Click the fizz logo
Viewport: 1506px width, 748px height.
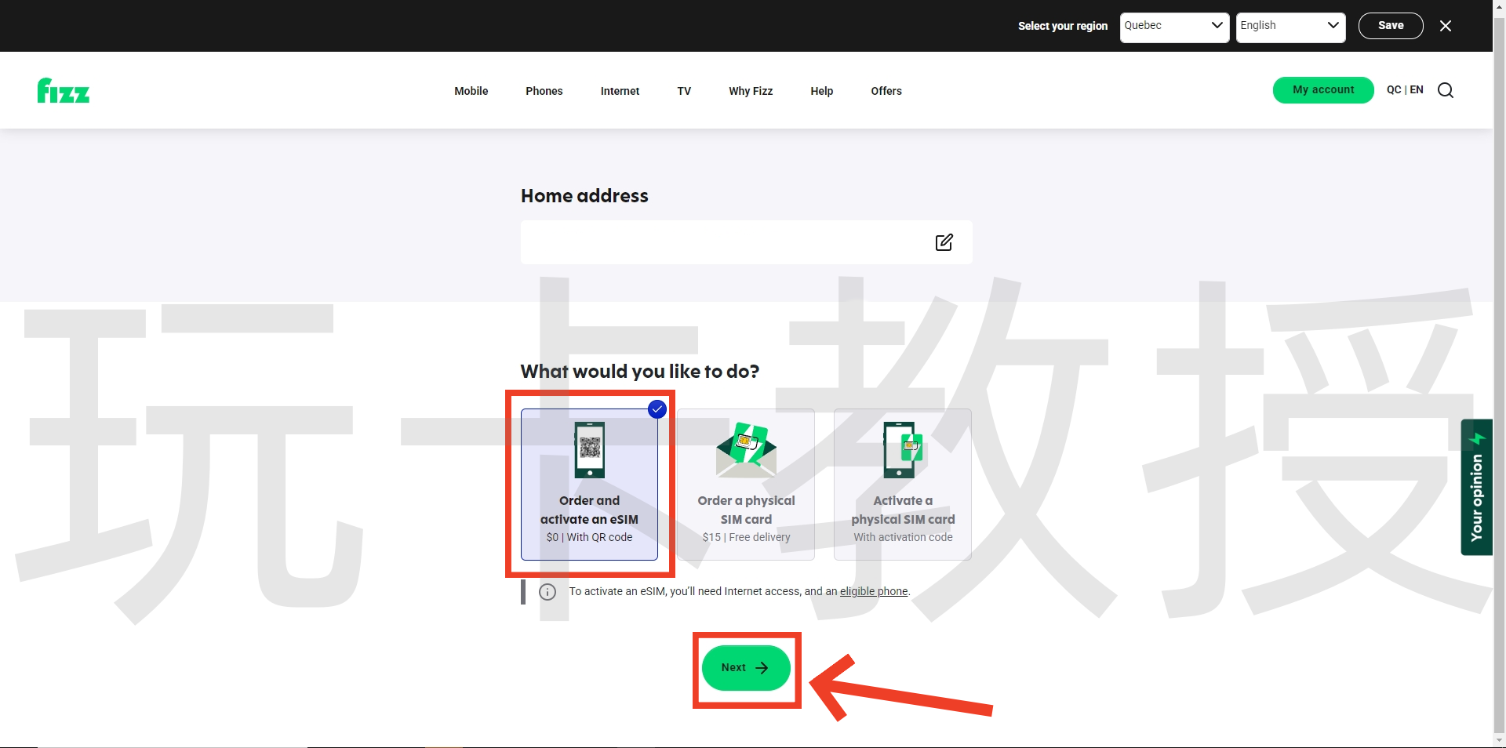[x=63, y=90]
